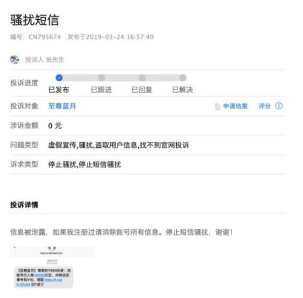Viewport: 303px width, 298px height.
Task: Click the document icon beside 申请结案
Action: [x=218, y=107]
